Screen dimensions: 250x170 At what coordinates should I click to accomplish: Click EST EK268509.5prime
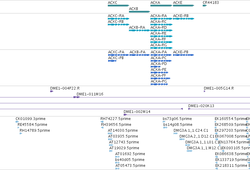pos(216,128)
